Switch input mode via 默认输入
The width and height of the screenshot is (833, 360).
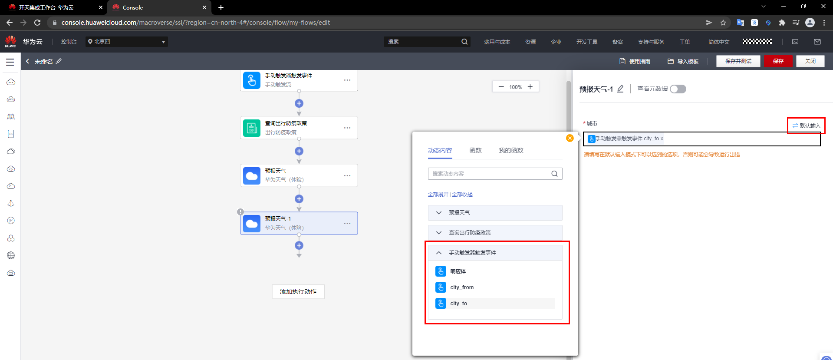[x=807, y=126]
